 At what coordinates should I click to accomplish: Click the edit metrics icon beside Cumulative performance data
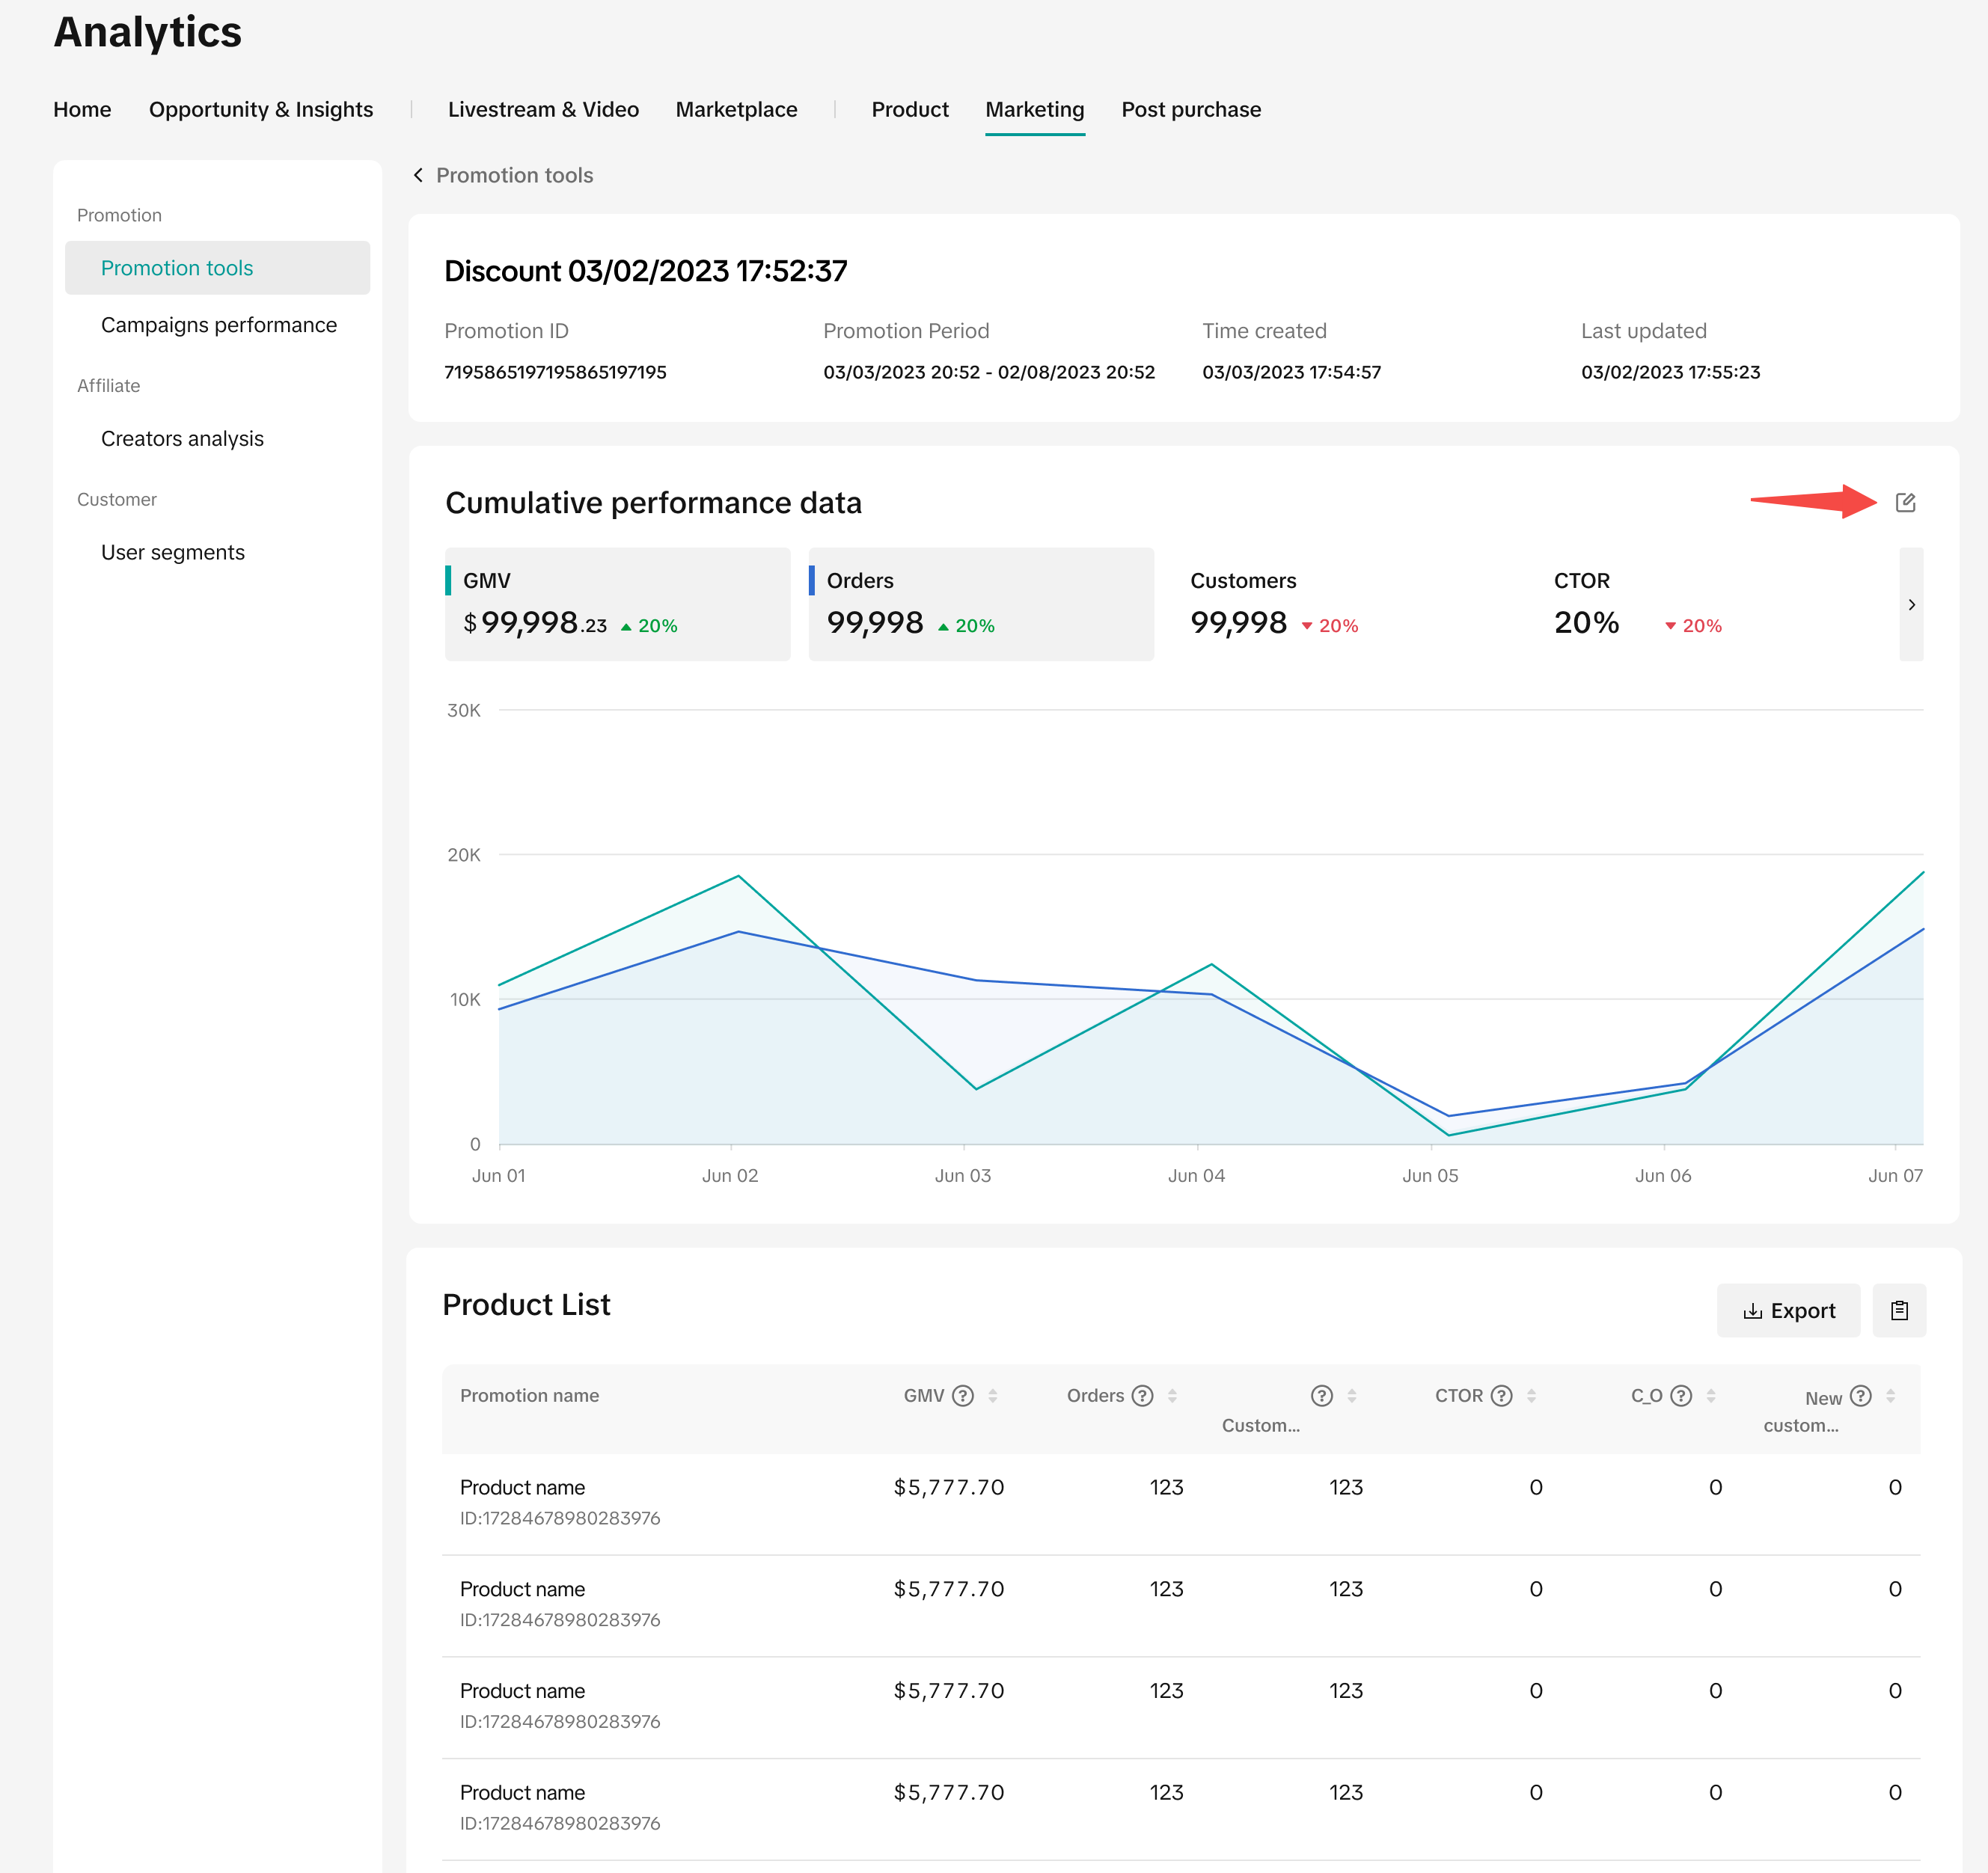click(1905, 503)
